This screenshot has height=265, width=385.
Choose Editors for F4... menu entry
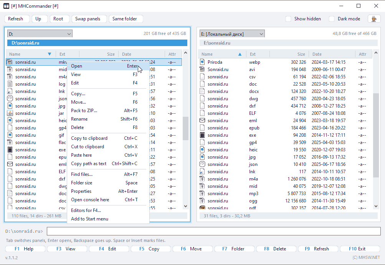coord(108,210)
